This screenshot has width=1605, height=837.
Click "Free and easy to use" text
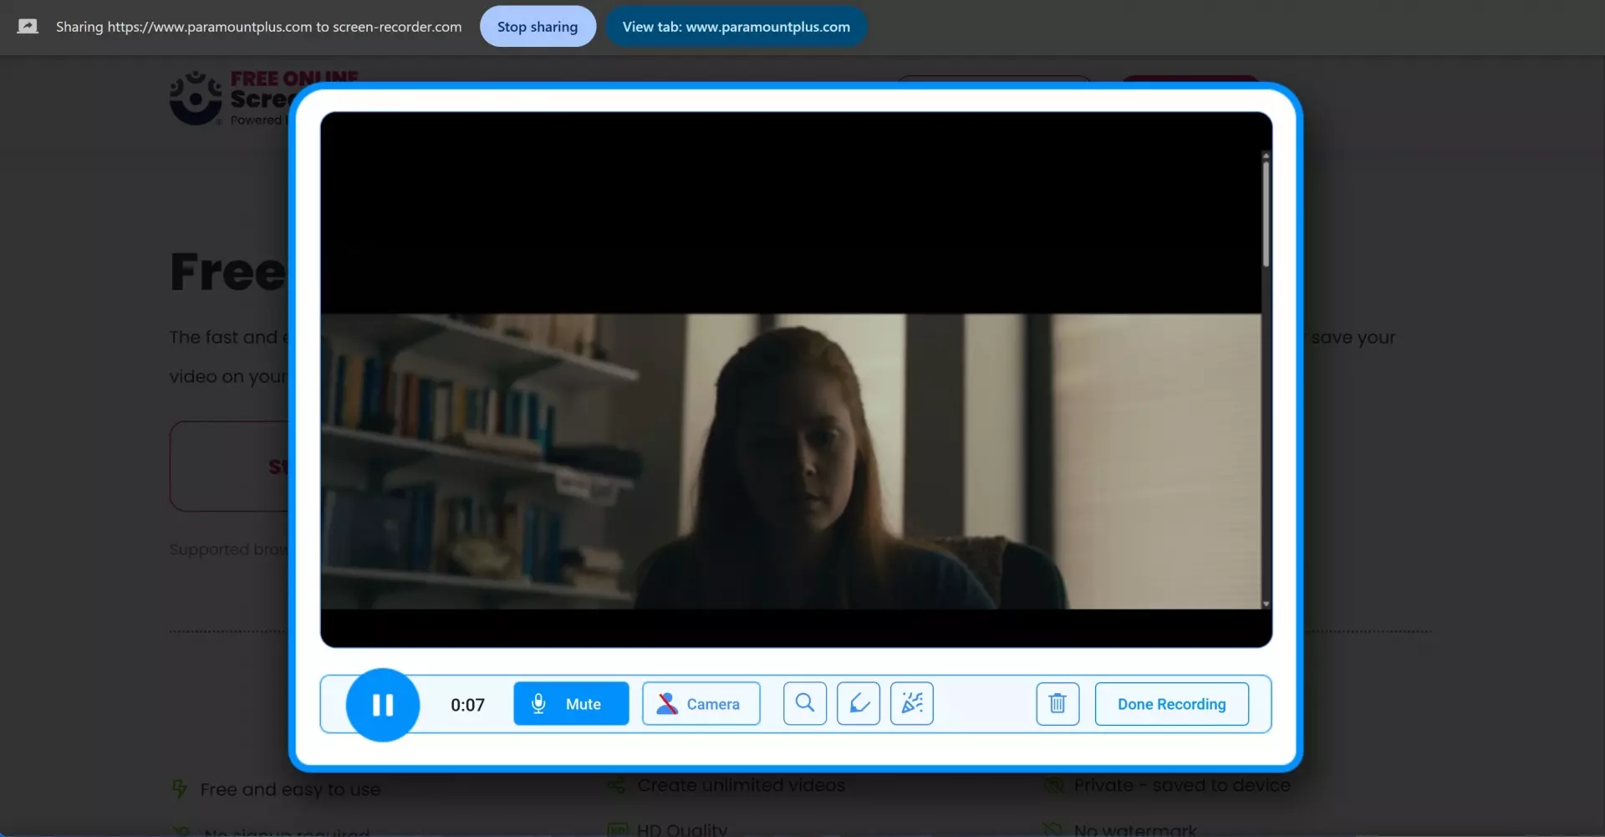coord(290,789)
